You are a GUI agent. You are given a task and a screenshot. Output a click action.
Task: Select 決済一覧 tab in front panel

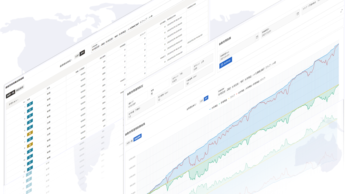click(x=129, y=142)
